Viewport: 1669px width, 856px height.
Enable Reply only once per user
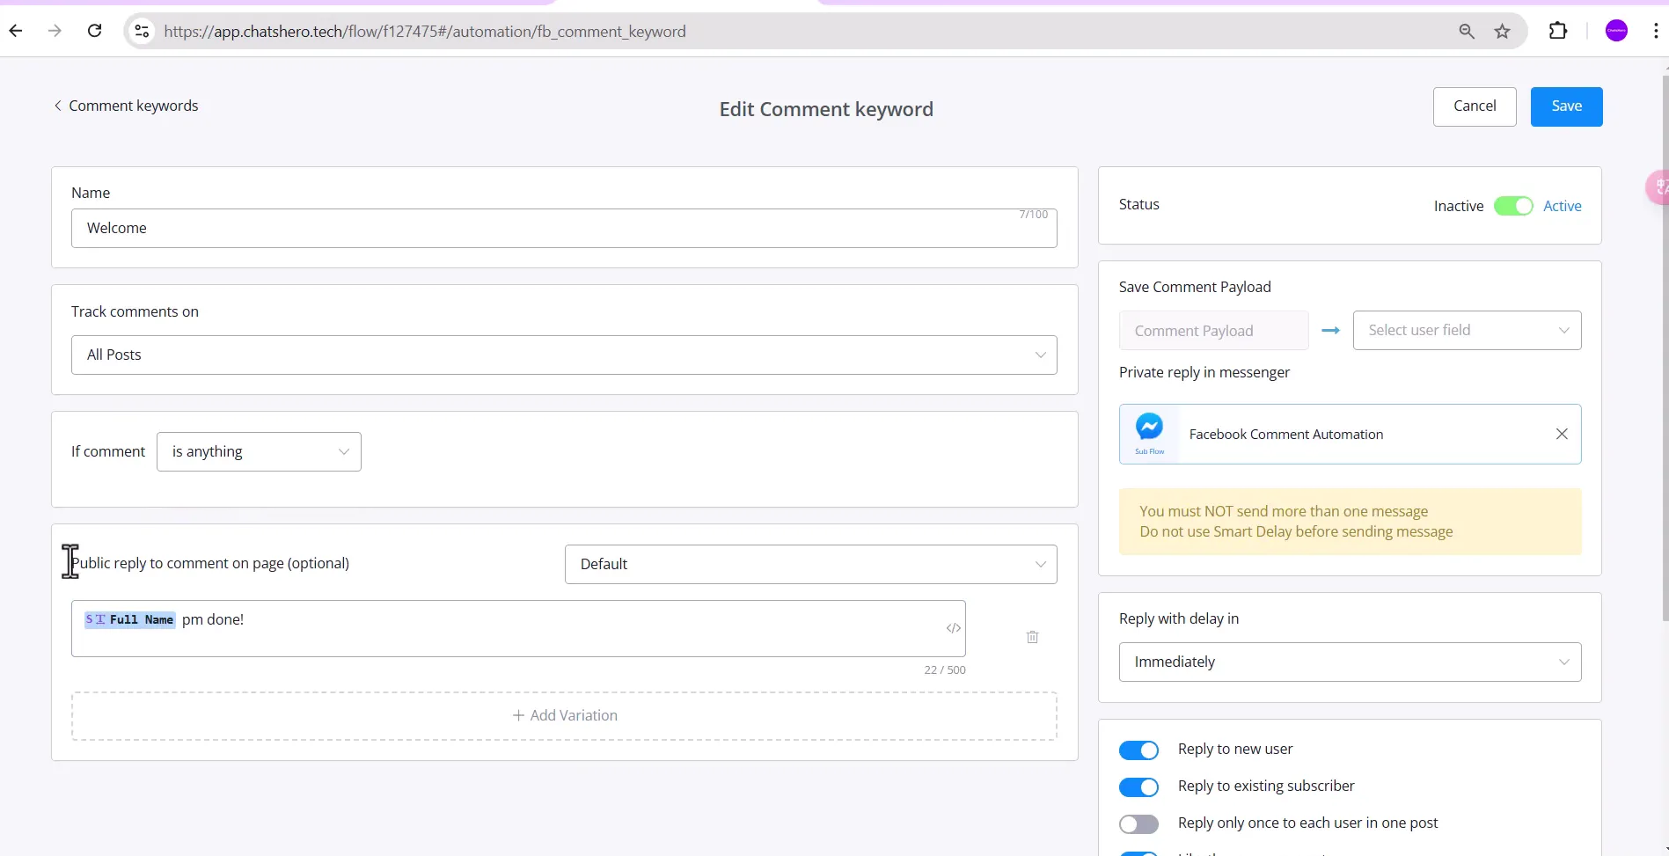[1138, 824]
